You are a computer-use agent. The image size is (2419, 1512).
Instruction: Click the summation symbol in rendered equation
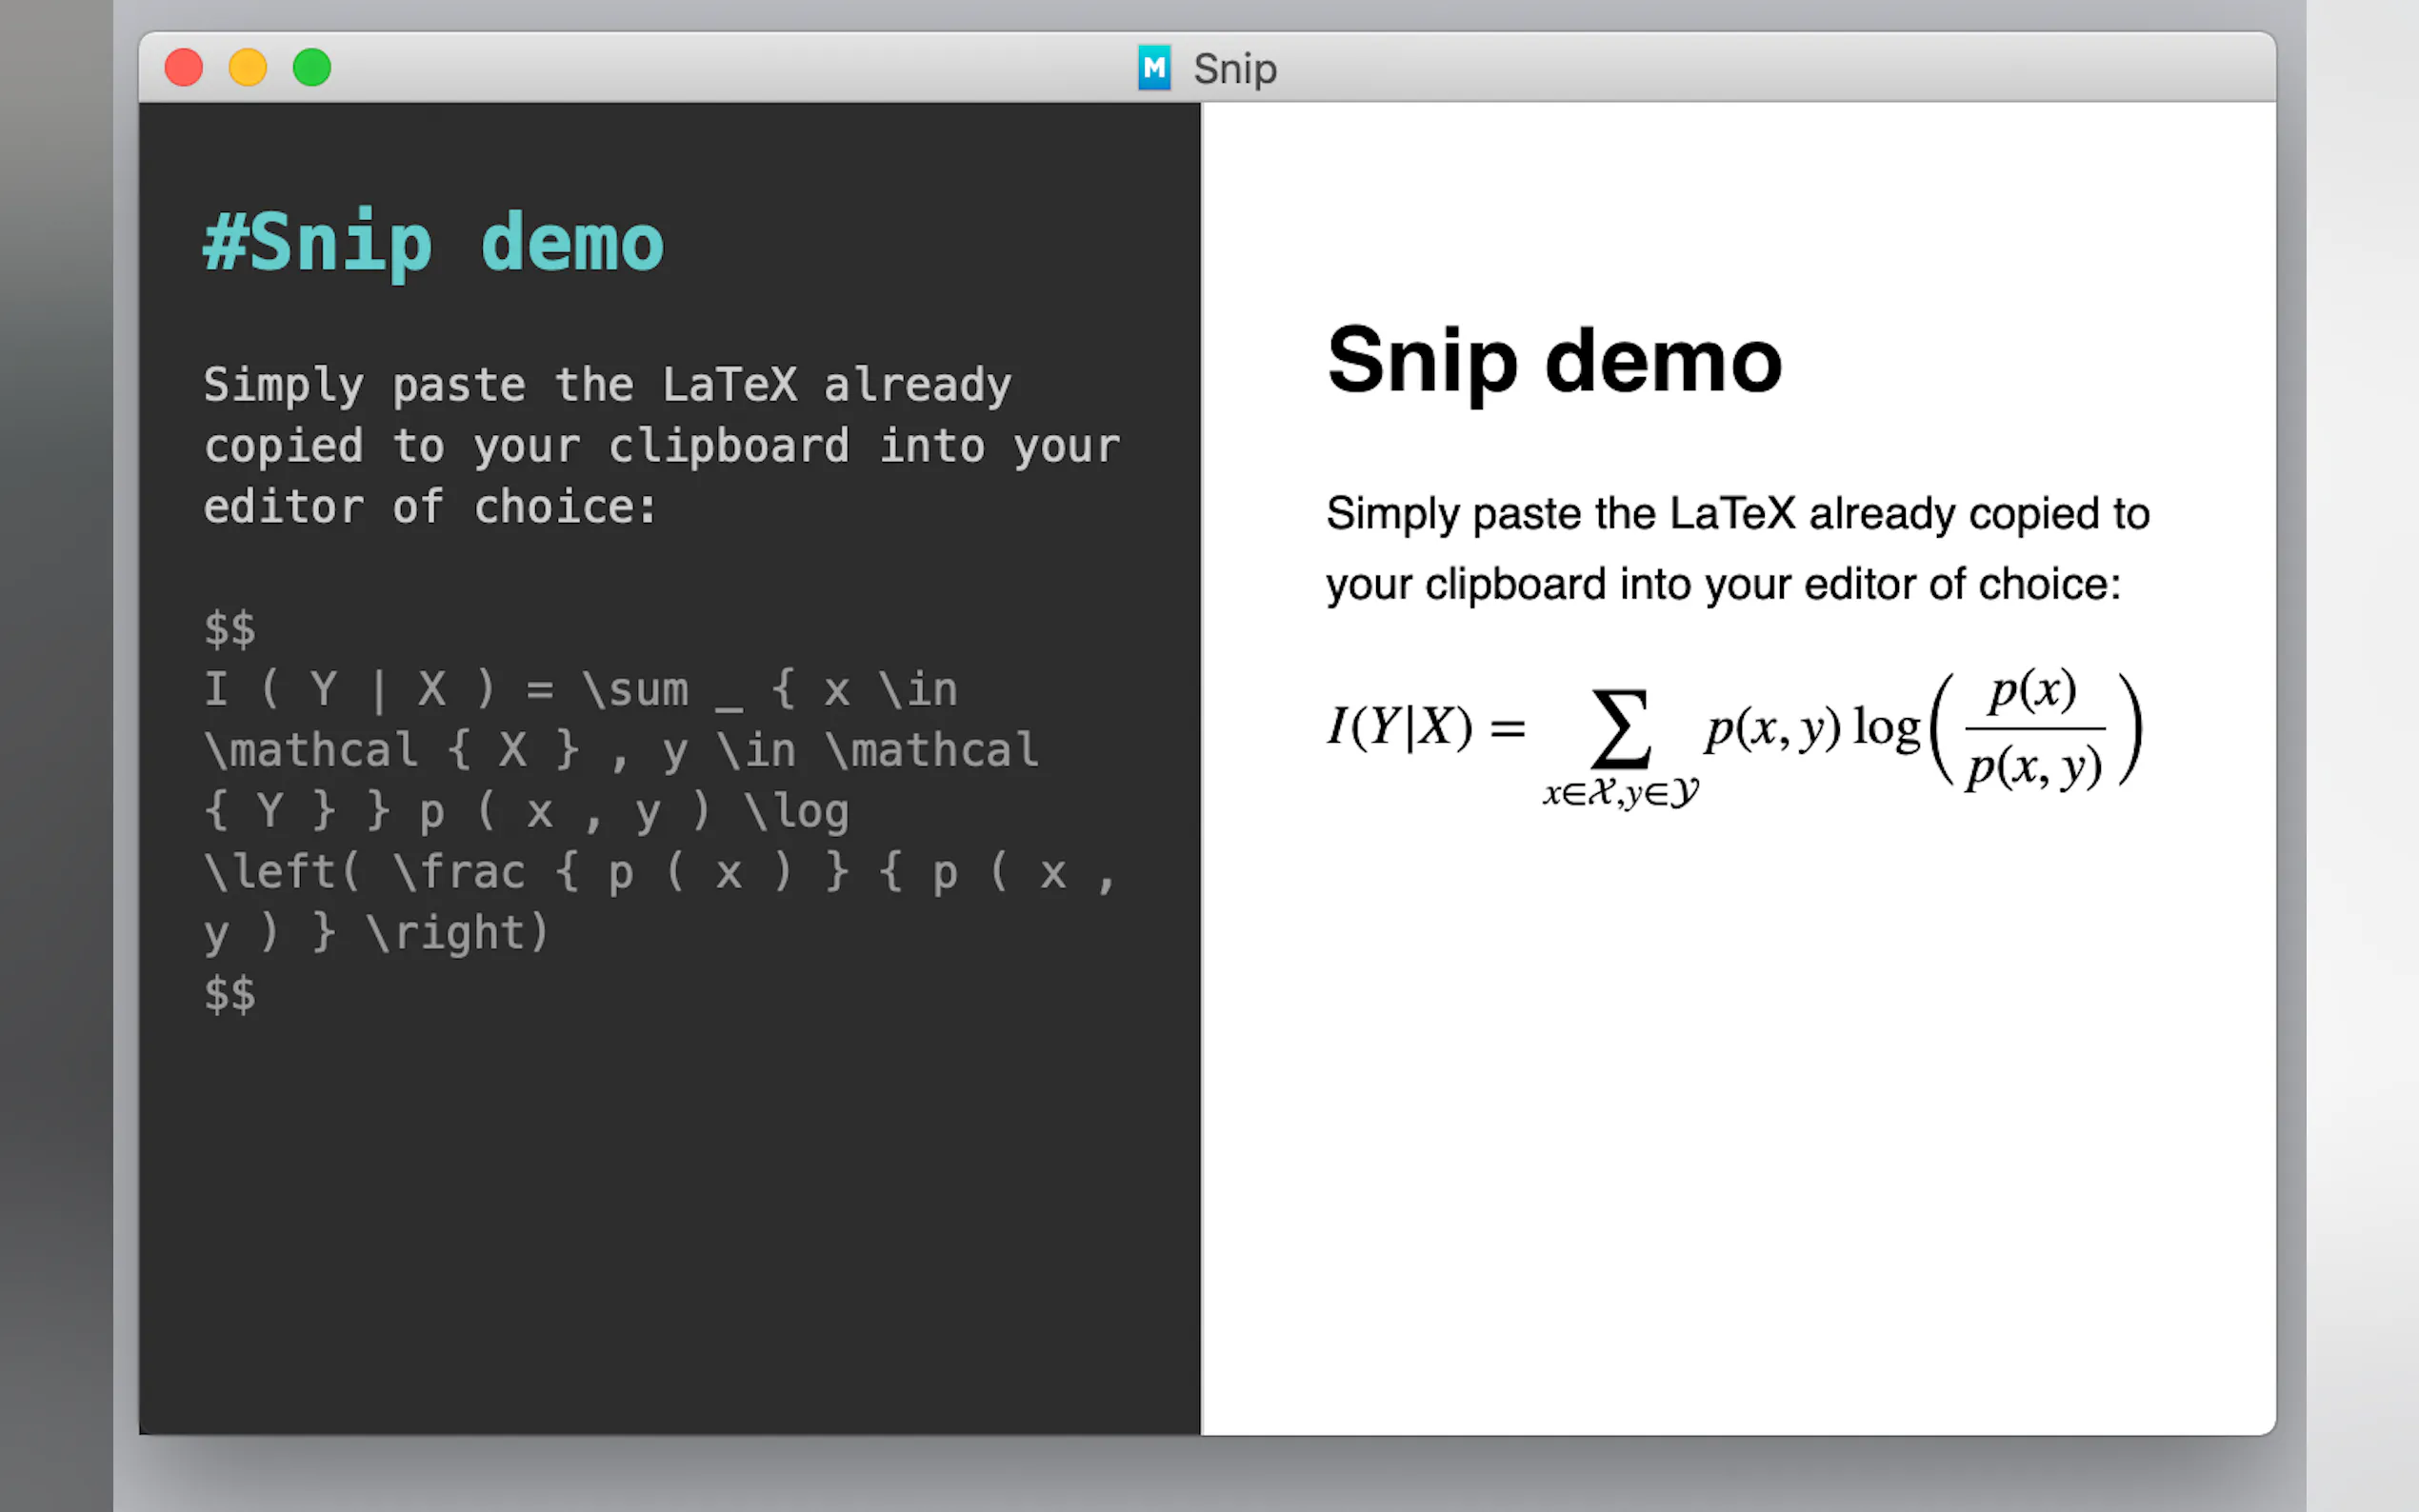pos(1620,730)
